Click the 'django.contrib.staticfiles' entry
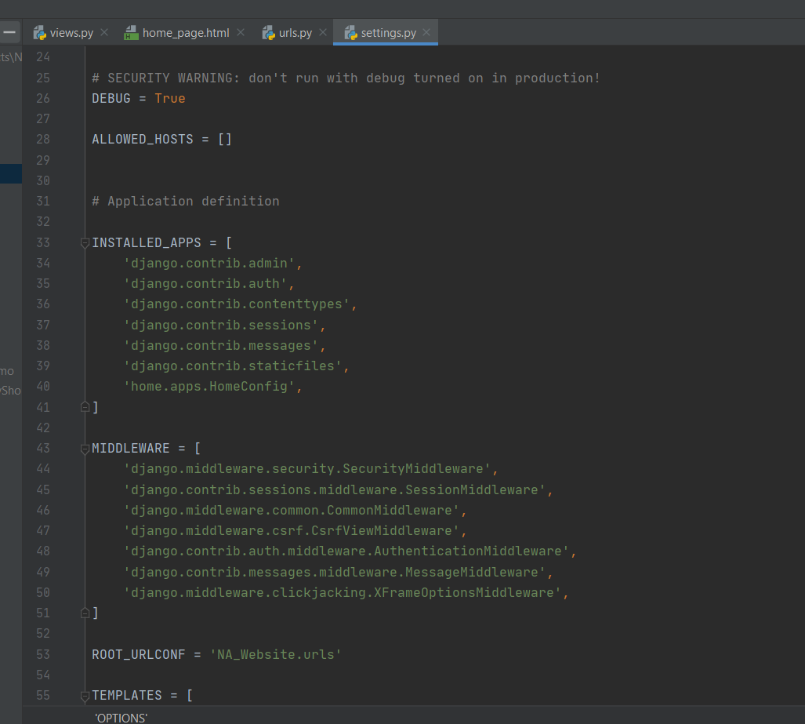The width and height of the screenshot is (805, 724). point(233,366)
